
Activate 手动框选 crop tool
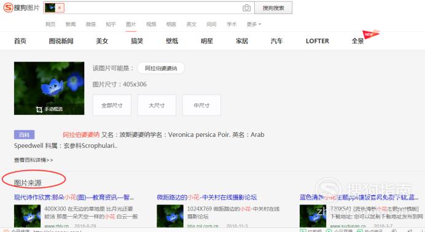coord(49,109)
